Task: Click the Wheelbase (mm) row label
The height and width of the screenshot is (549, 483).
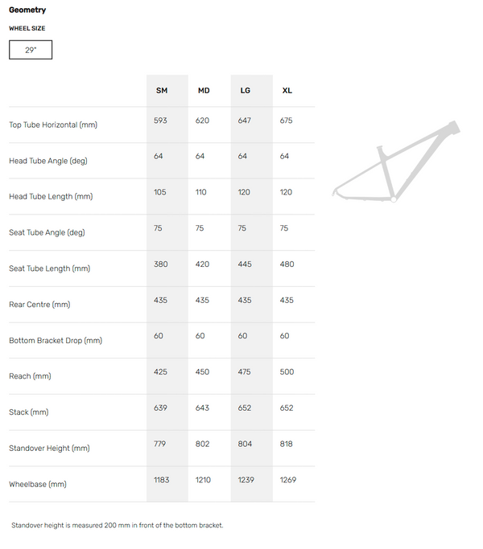Action: coord(38,485)
